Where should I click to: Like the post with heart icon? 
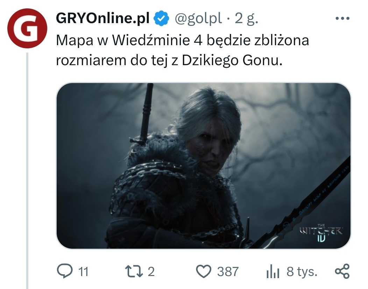tap(204, 271)
